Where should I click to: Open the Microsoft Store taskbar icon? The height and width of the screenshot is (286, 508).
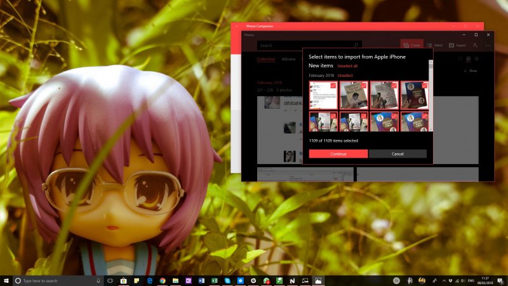pyautogui.click(x=123, y=280)
